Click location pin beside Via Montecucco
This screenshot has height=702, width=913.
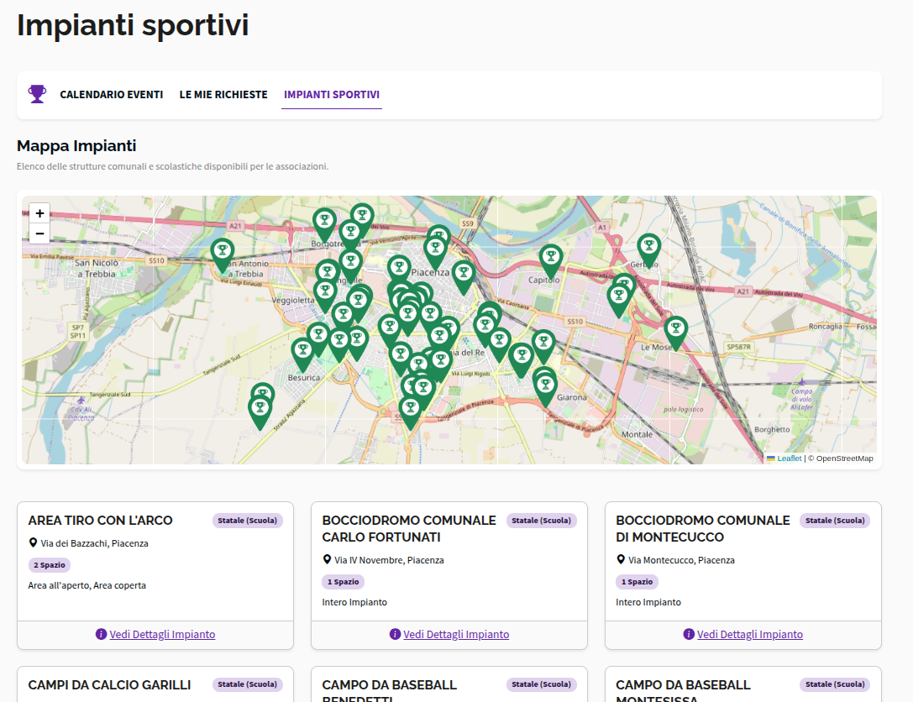coord(621,559)
